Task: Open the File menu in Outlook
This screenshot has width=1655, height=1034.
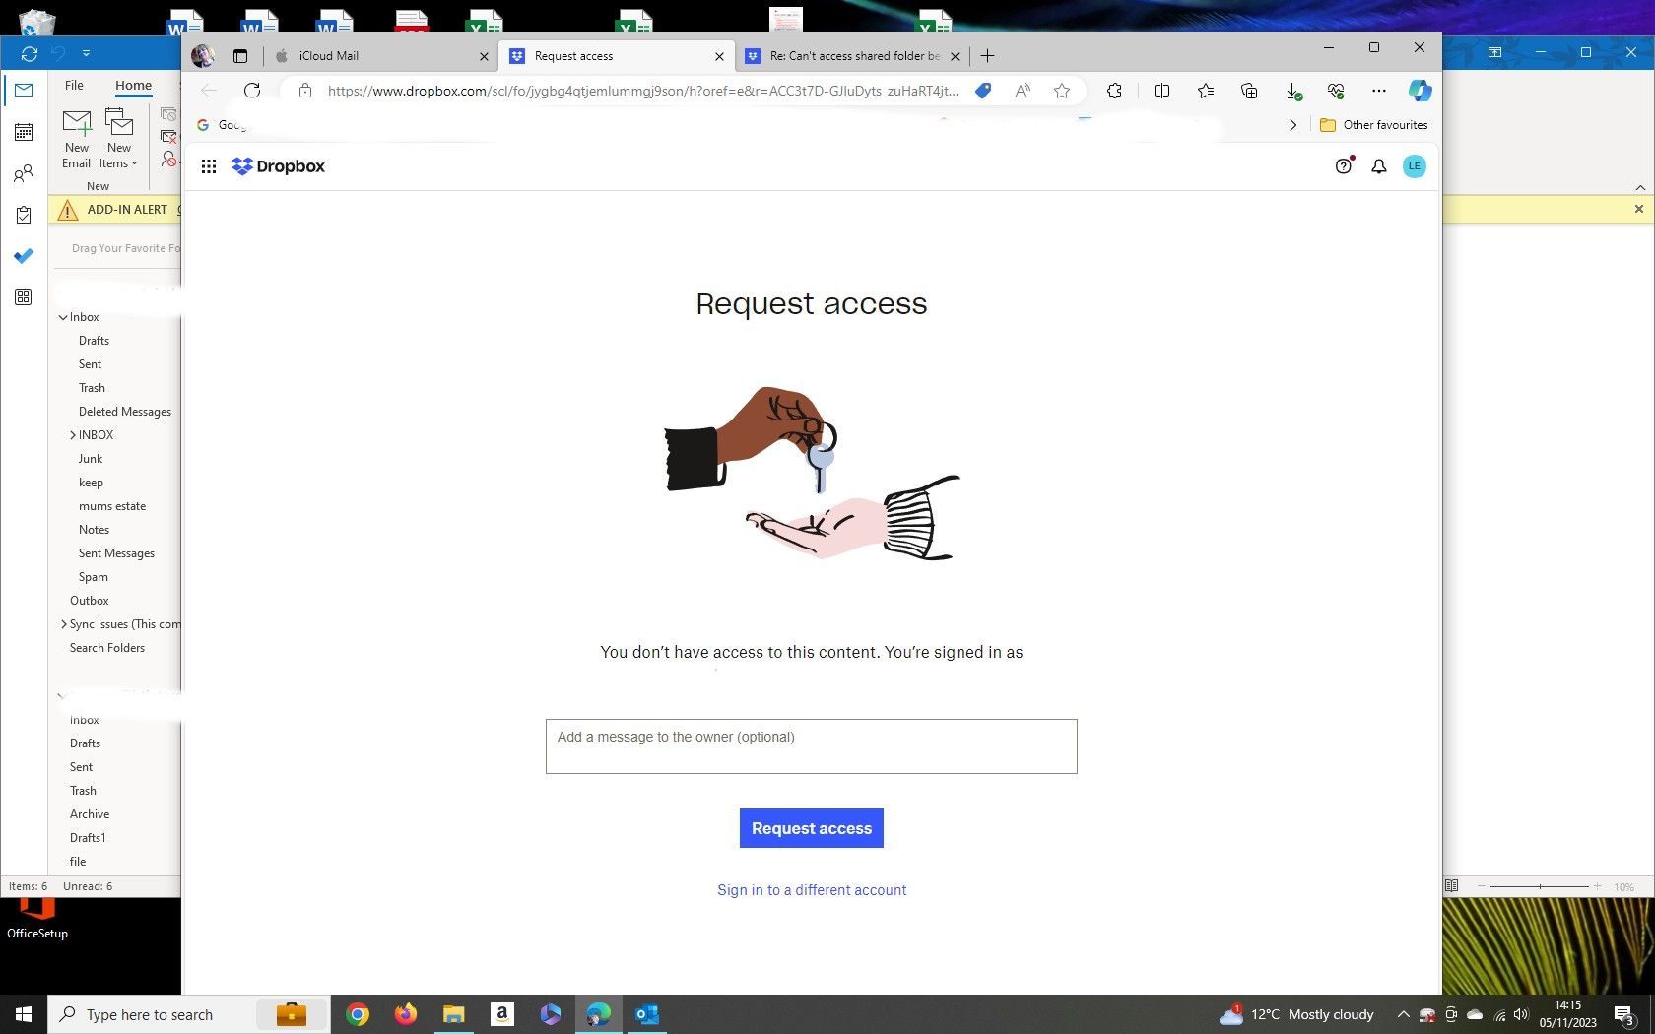Action: pyautogui.click(x=74, y=86)
